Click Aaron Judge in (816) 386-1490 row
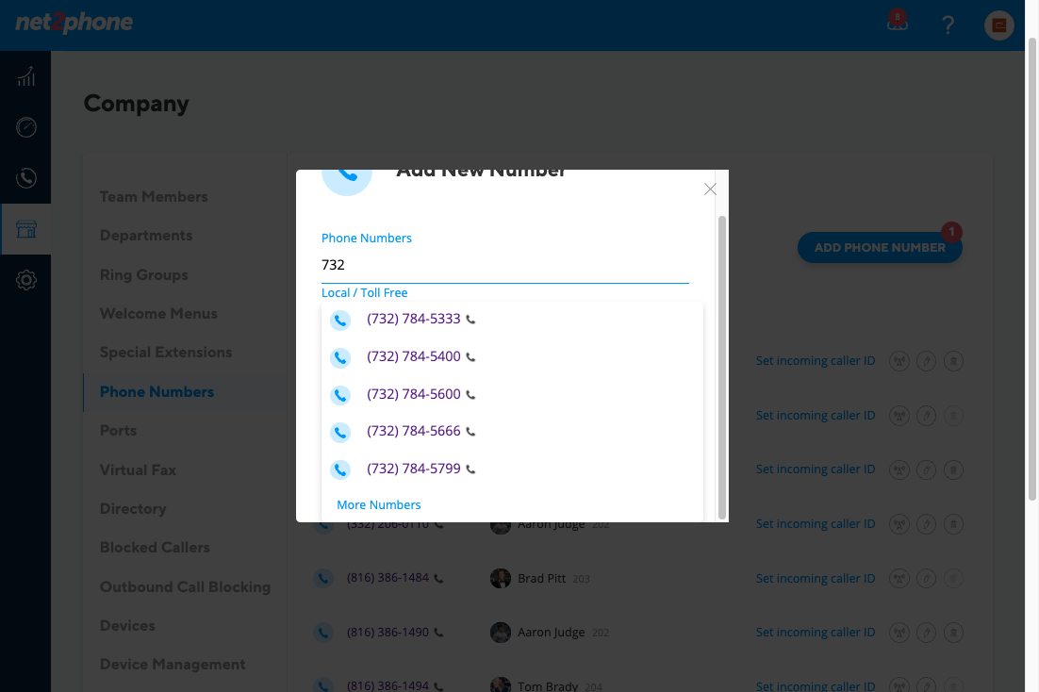The width and height of the screenshot is (1039, 692). 551,633
